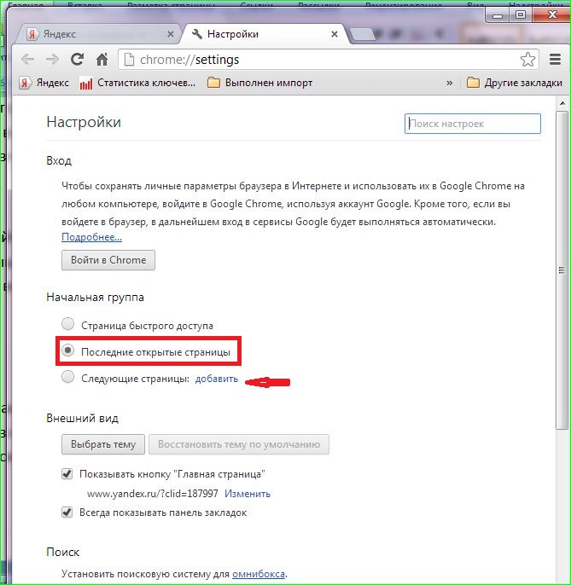Focus the Поиск настроек search field
This screenshot has height=585, width=571.
coord(472,124)
